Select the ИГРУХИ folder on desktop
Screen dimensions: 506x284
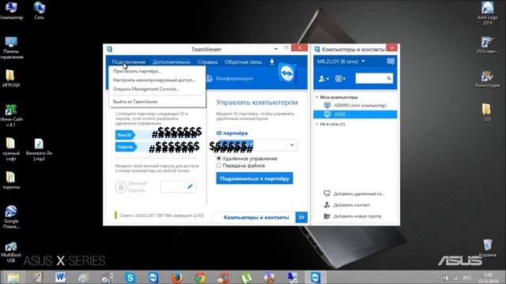tap(11, 79)
